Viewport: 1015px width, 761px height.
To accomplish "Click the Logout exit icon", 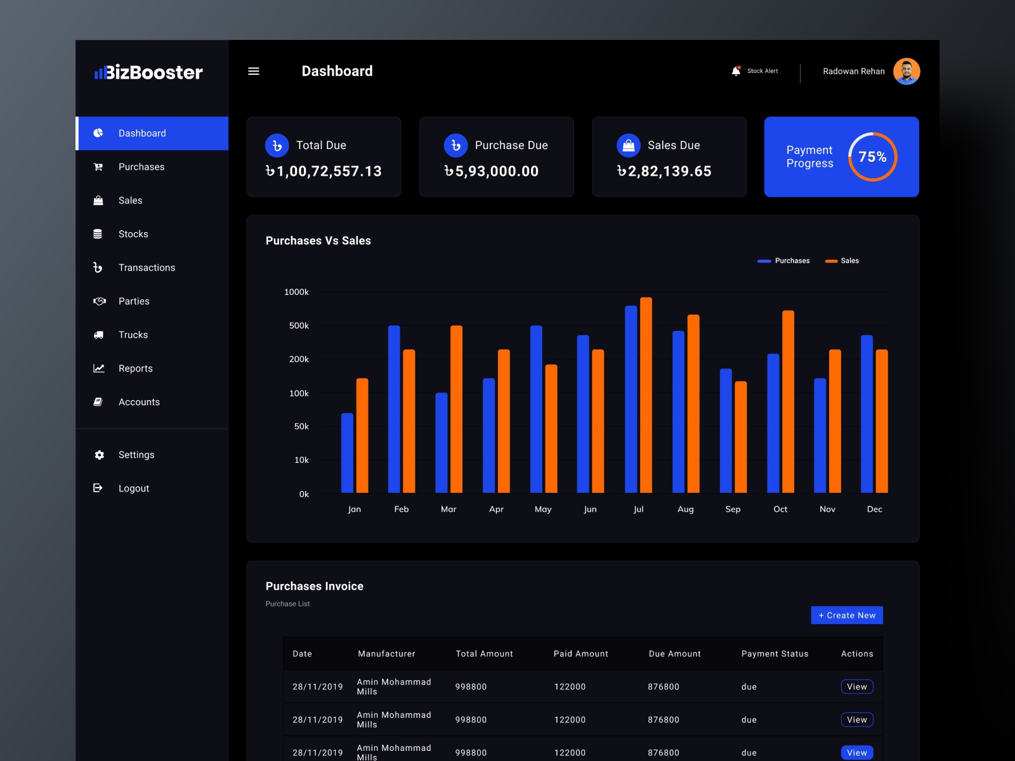I will coord(98,488).
